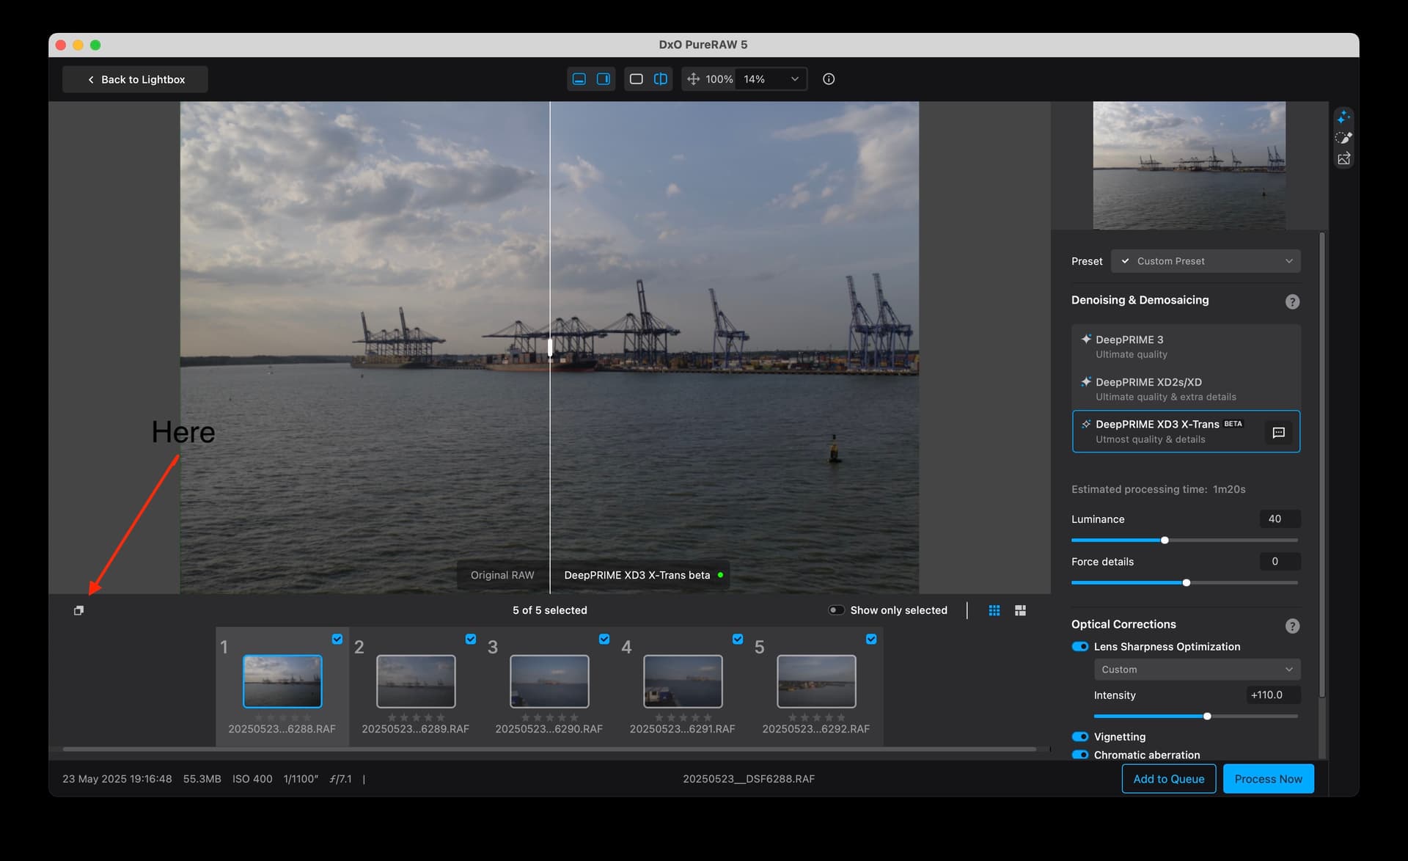Open the Custom lens sharpness dropdown
Screen dimensions: 1408x861
[1197, 670]
